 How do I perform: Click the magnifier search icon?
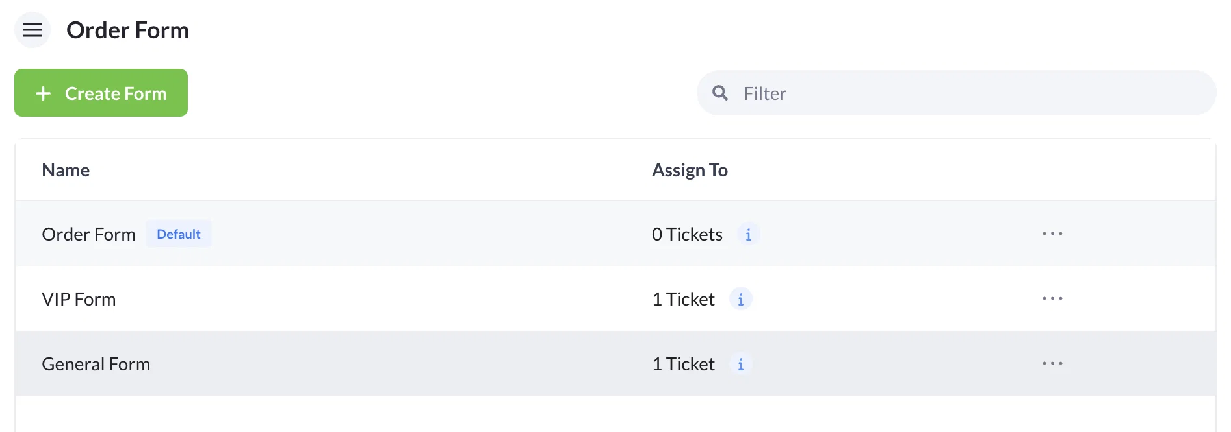(719, 93)
